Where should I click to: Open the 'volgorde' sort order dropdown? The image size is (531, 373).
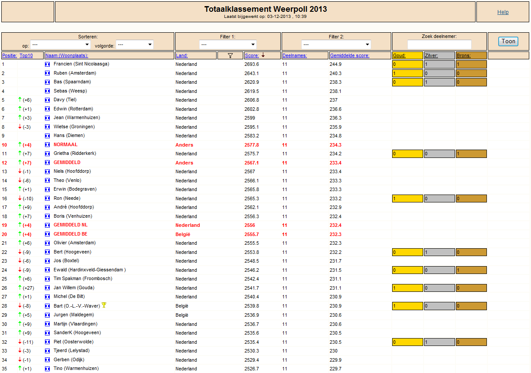click(134, 44)
